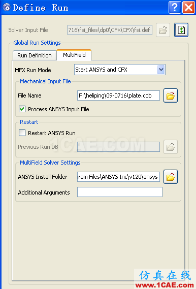Browse for Previous Run DB file
The width and height of the screenshot is (196, 289).
click(171, 147)
